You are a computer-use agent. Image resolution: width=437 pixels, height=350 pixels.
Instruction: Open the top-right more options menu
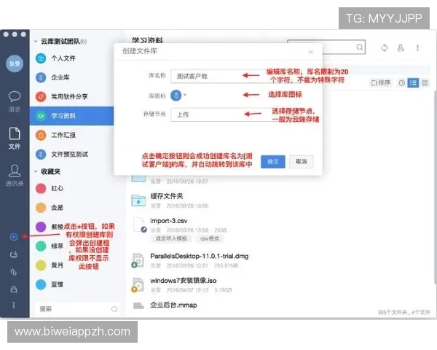(x=417, y=48)
